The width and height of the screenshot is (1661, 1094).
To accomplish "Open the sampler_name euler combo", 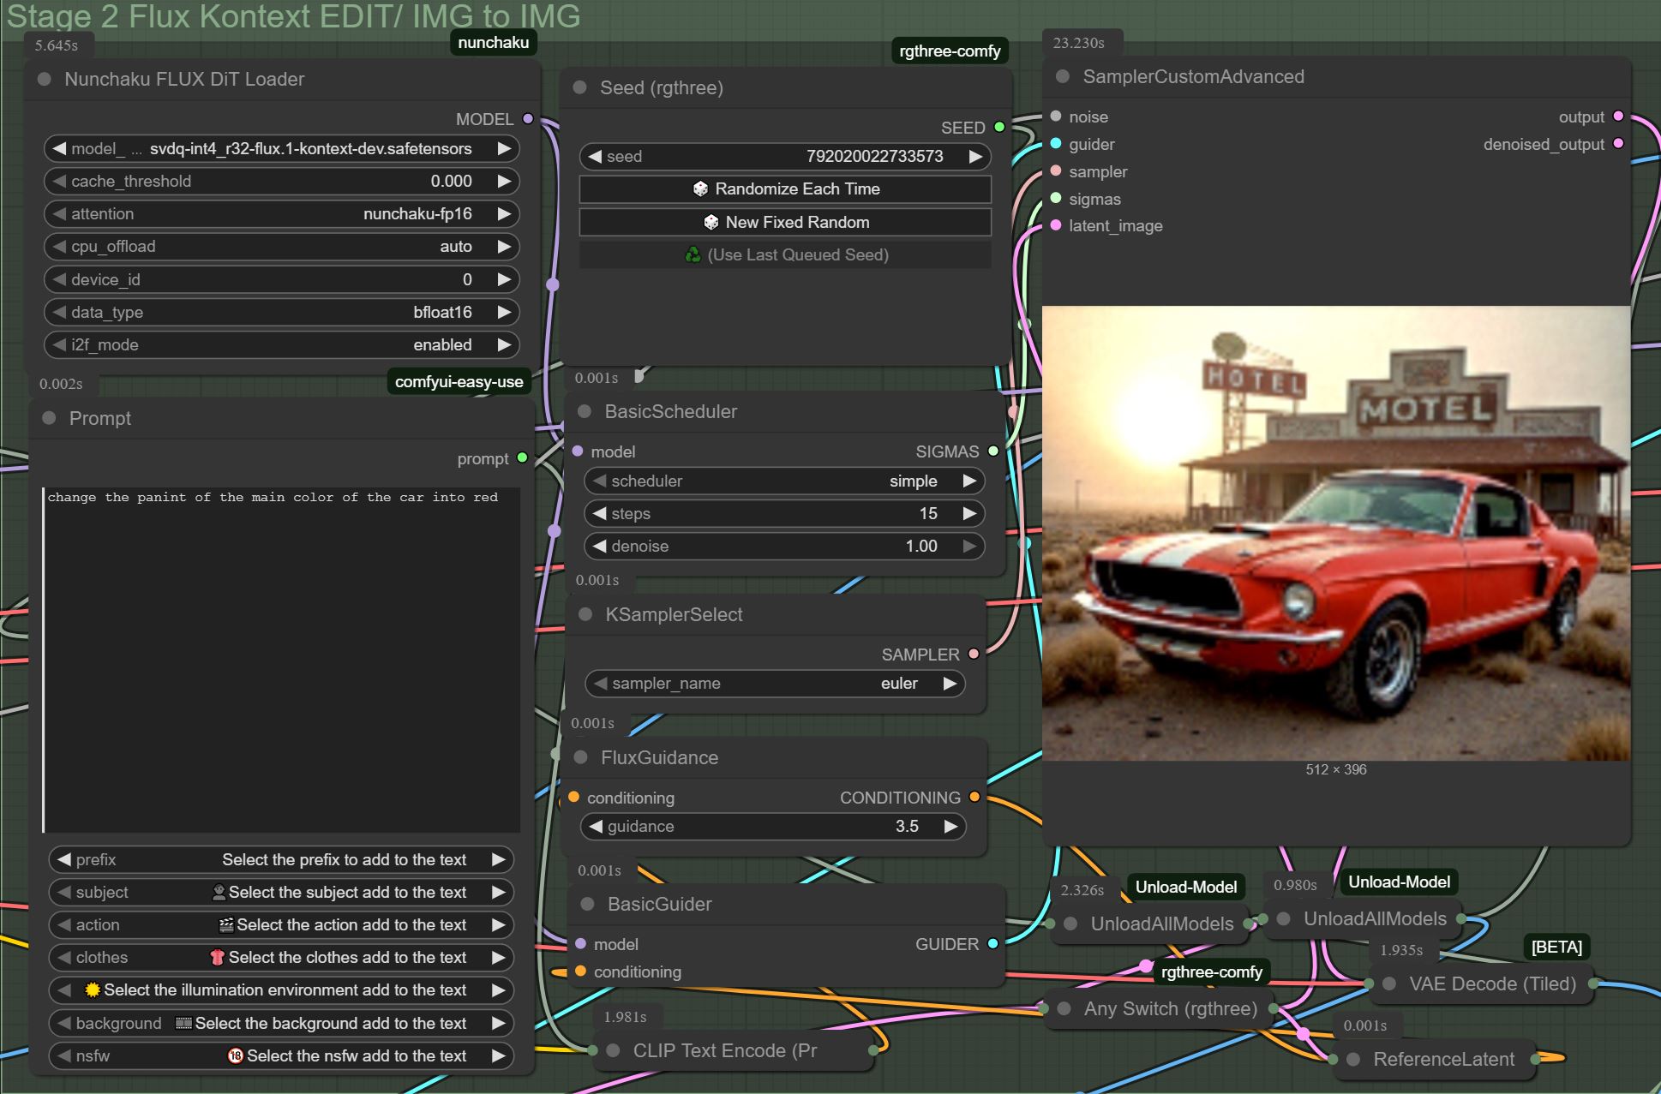I will click(775, 683).
